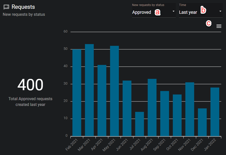Click 'Total Approved requests created last year' caption
This screenshot has width=226, height=155.
point(30,102)
